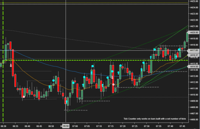Click the 4420.00 last price marker
The height and width of the screenshot is (129, 200).
[194, 32]
